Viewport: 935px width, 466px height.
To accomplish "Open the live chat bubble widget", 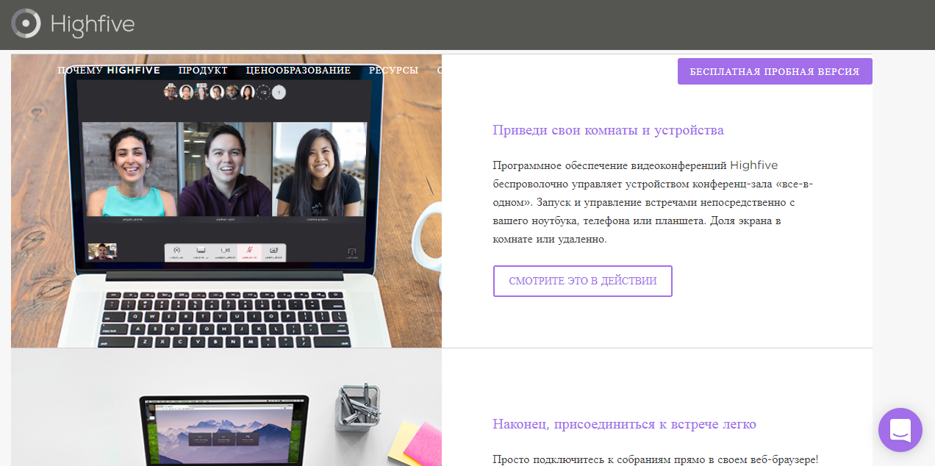I will coord(900,430).
